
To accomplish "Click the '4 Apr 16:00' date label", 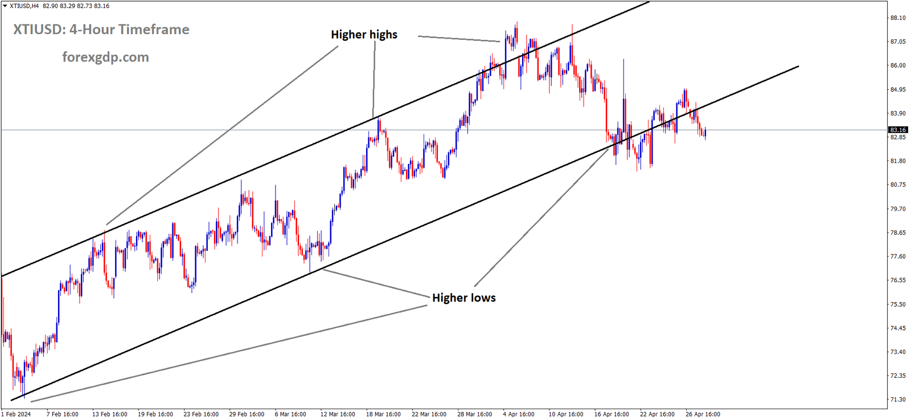I will tap(518, 414).
